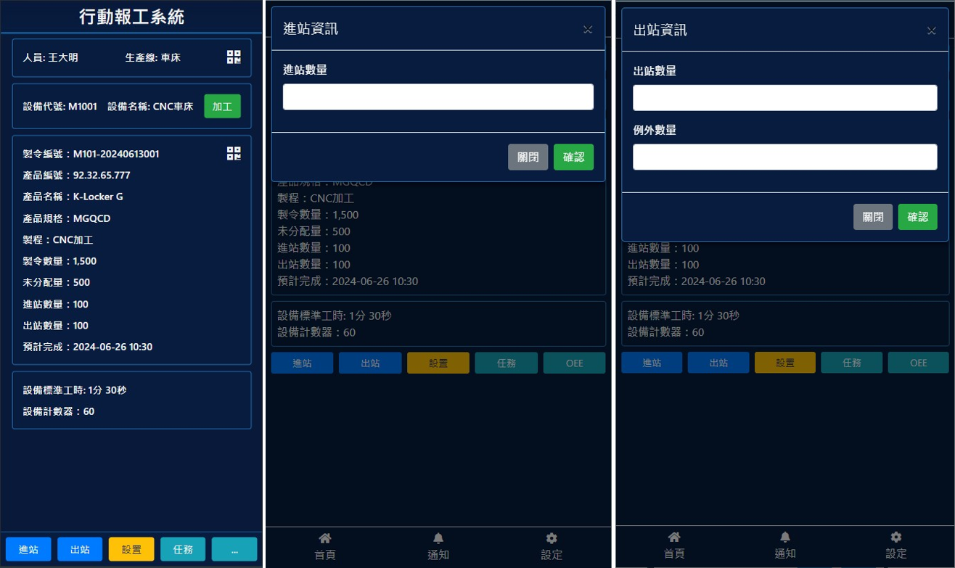Click 生產線: 車床 text
Screen dimensions: 955x568
coord(153,57)
